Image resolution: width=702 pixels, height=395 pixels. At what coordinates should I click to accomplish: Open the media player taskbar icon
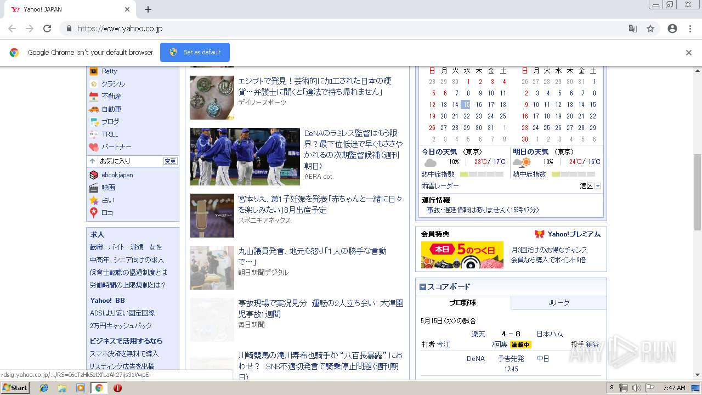(81, 388)
